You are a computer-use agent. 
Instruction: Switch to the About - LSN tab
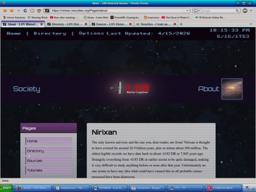[23, 24]
